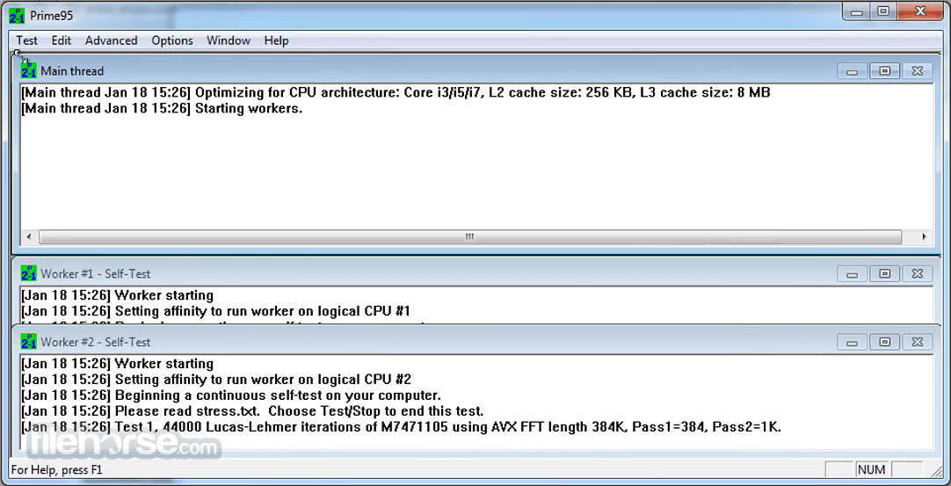Click the Main thread horizontal scrollbar thumb
Image resolution: width=951 pixels, height=486 pixels.
[470, 236]
